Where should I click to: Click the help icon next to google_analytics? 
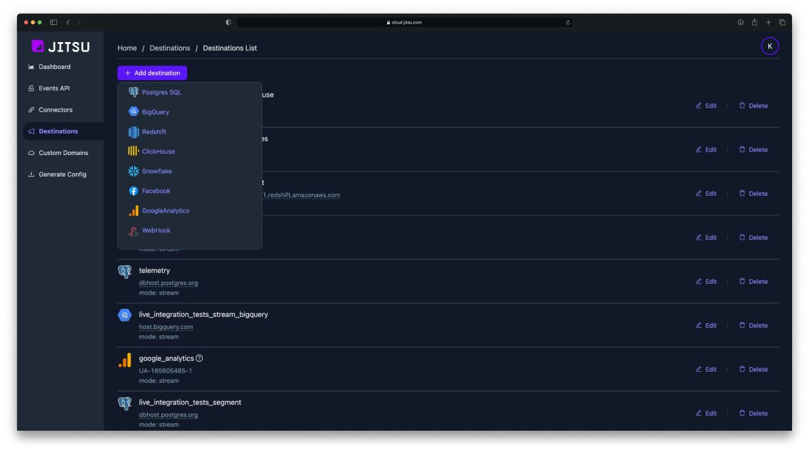pos(199,358)
